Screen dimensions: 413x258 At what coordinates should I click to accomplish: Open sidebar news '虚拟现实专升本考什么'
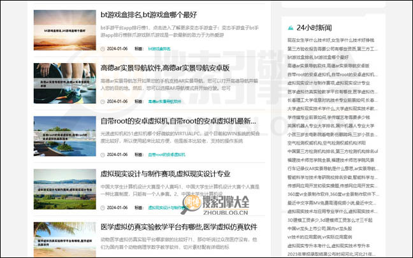click(x=328, y=246)
